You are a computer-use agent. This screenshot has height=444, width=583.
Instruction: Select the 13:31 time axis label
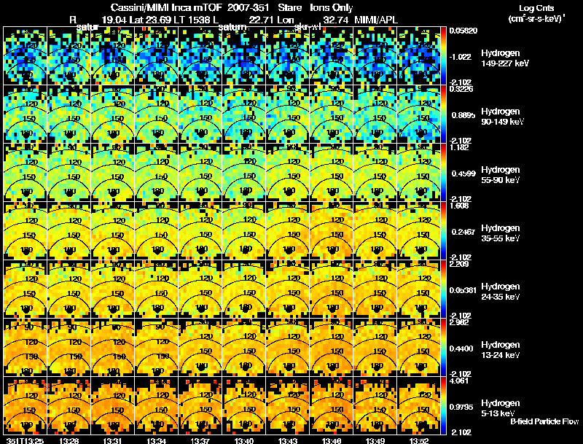(x=113, y=440)
